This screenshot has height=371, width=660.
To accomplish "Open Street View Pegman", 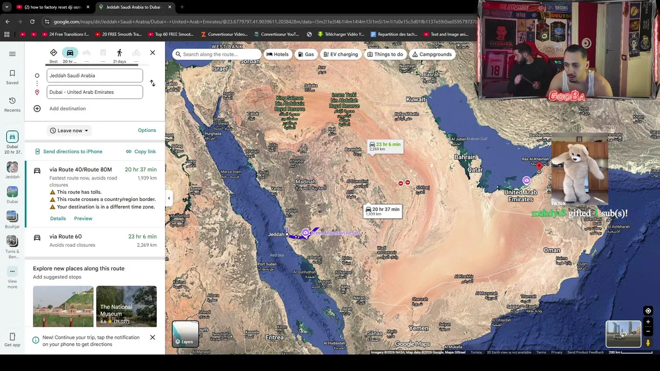I will 648,343.
